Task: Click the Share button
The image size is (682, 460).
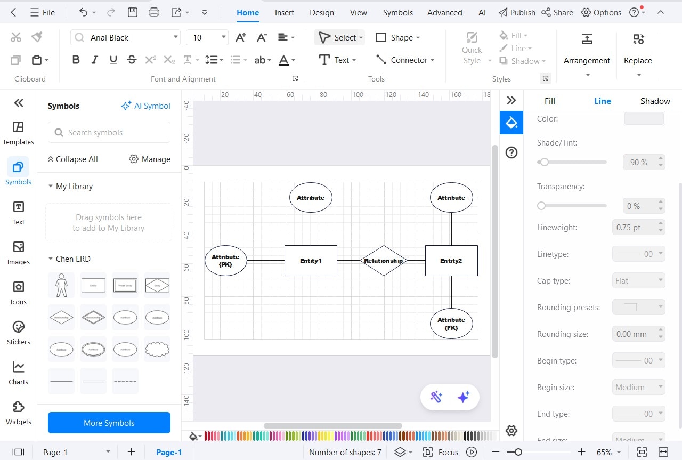Action: tap(557, 12)
